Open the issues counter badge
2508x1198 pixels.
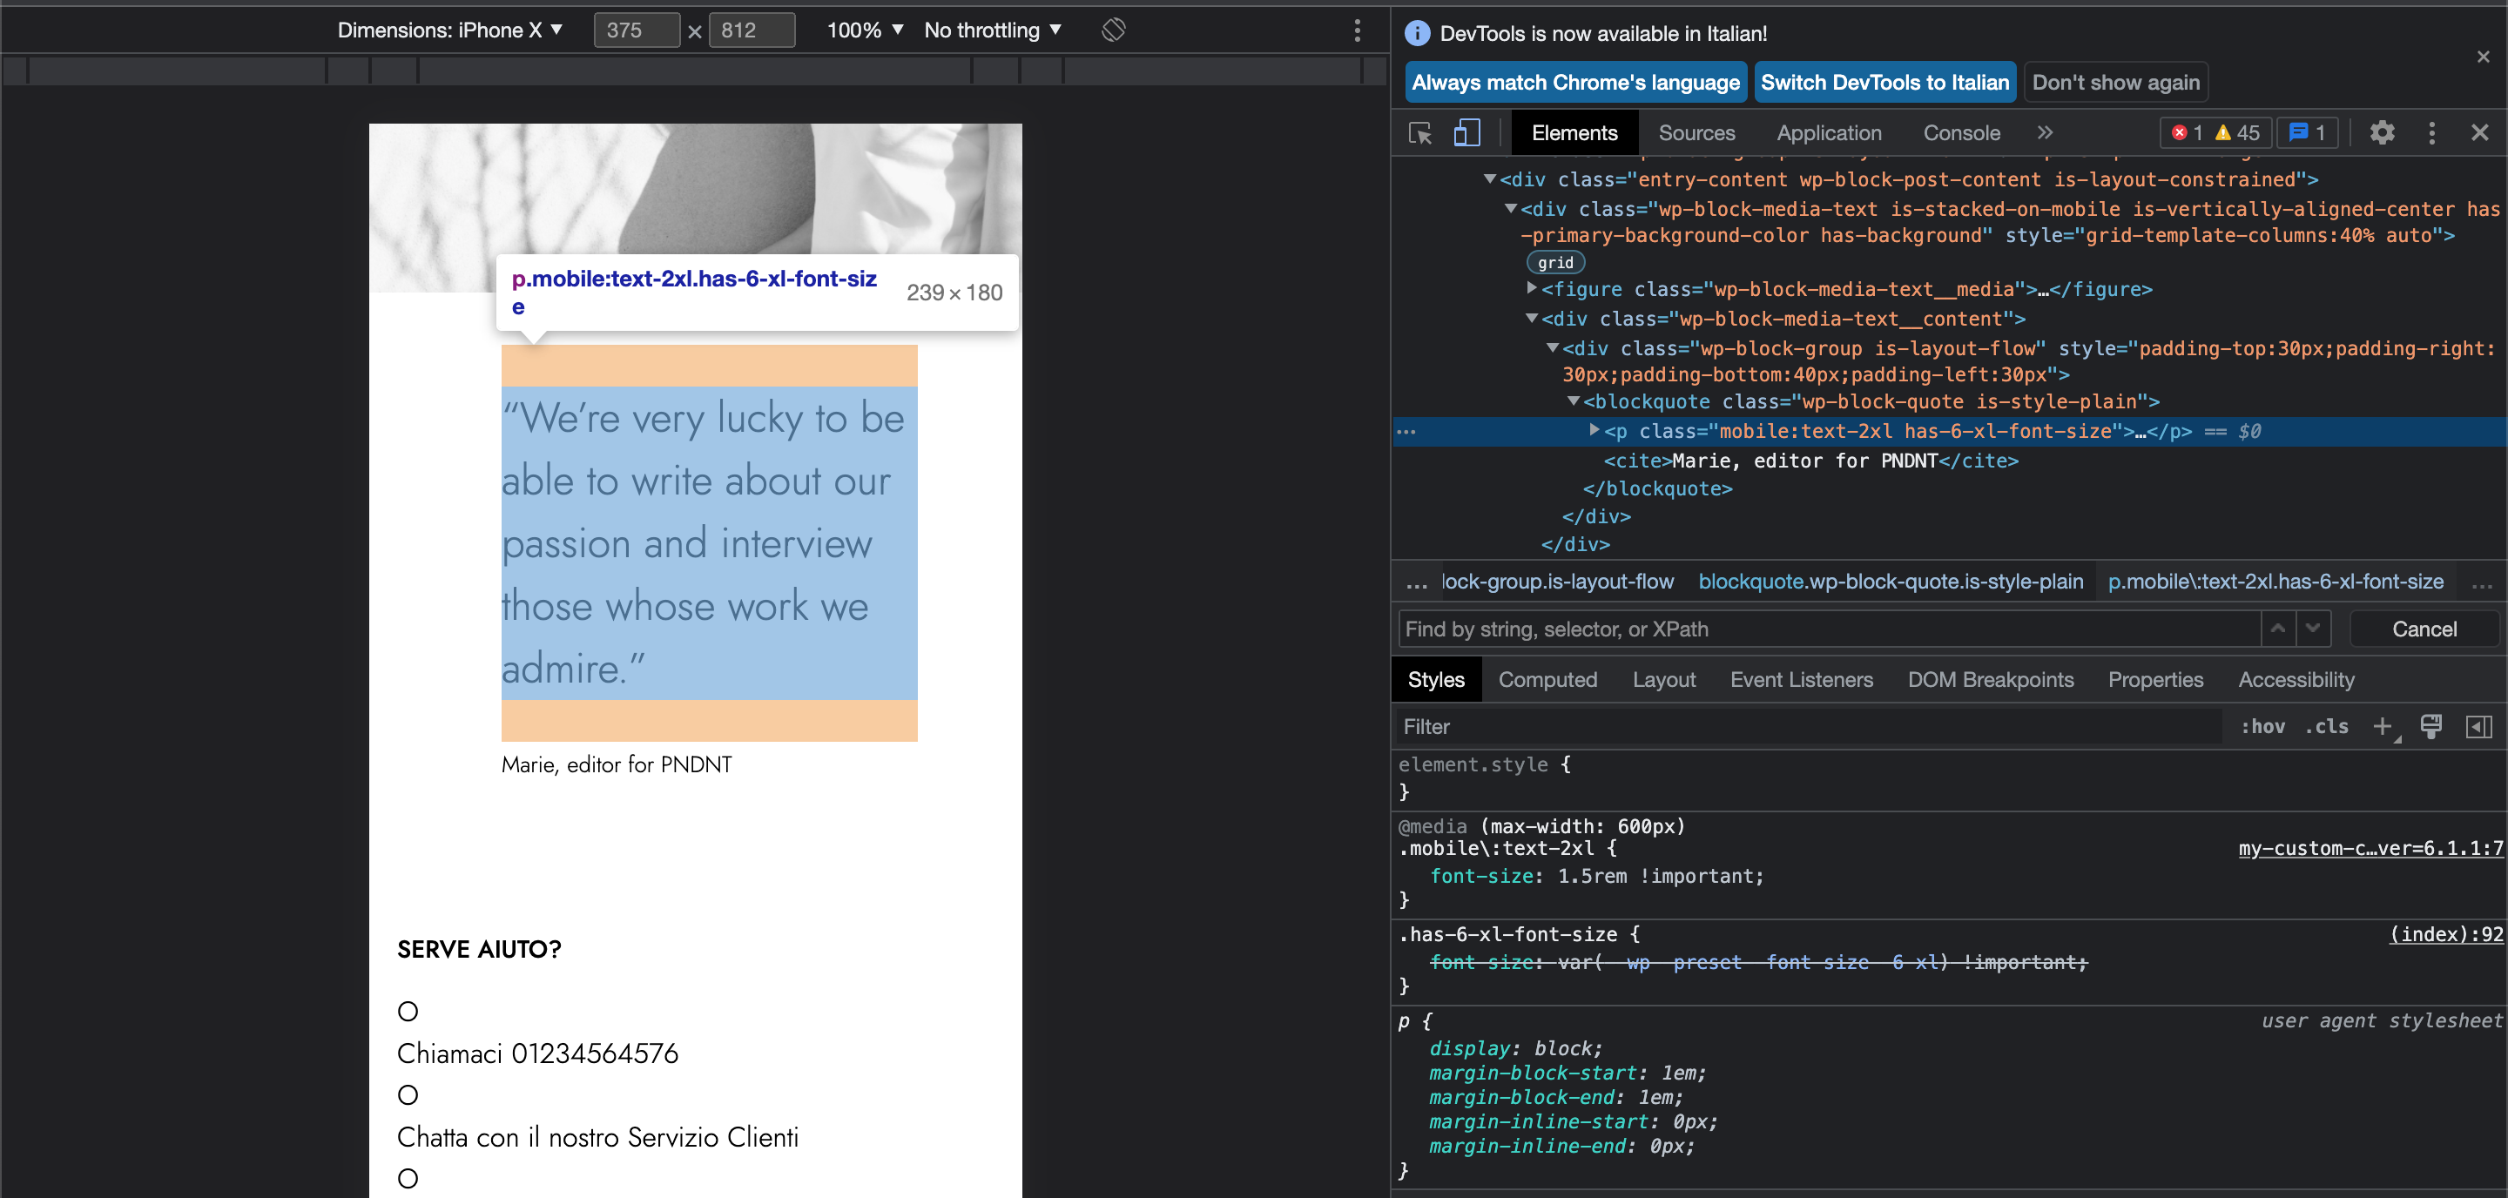pyautogui.click(x=2307, y=133)
